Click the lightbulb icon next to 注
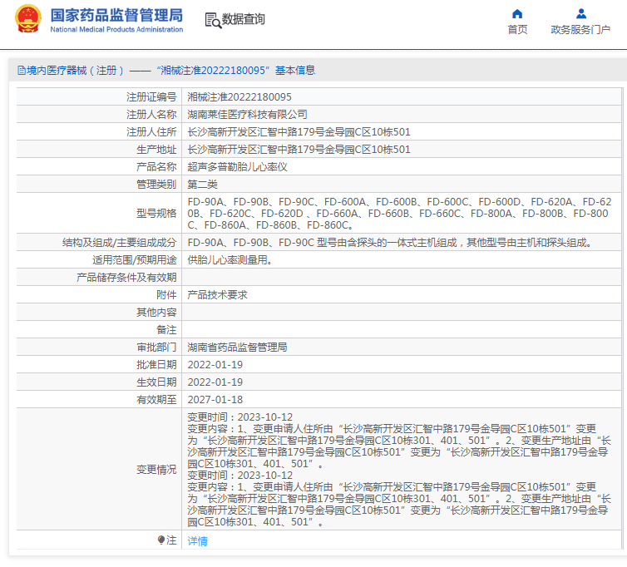This screenshot has width=627, height=567. tap(161, 540)
